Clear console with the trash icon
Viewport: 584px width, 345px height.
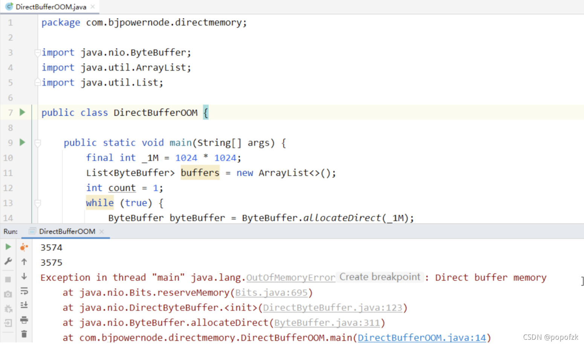tap(24, 334)
